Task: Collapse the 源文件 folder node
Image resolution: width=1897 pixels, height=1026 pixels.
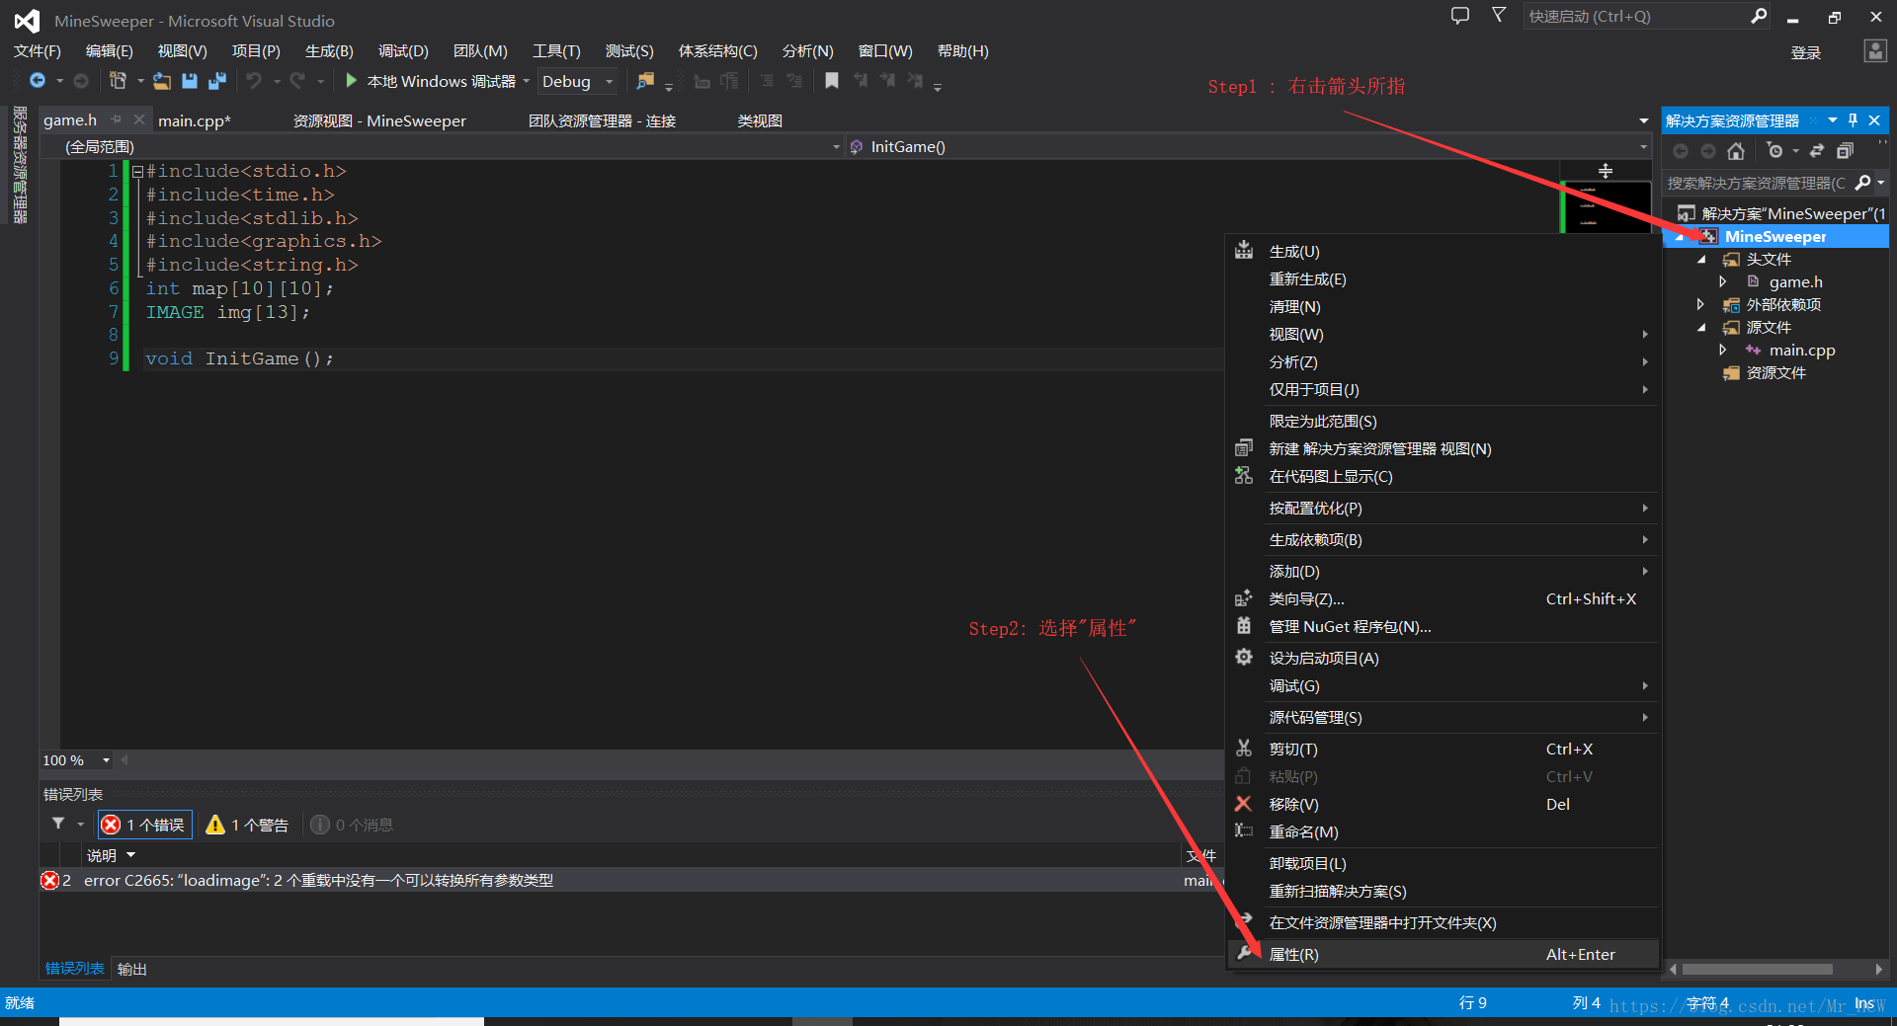Action: [1701, 328]
